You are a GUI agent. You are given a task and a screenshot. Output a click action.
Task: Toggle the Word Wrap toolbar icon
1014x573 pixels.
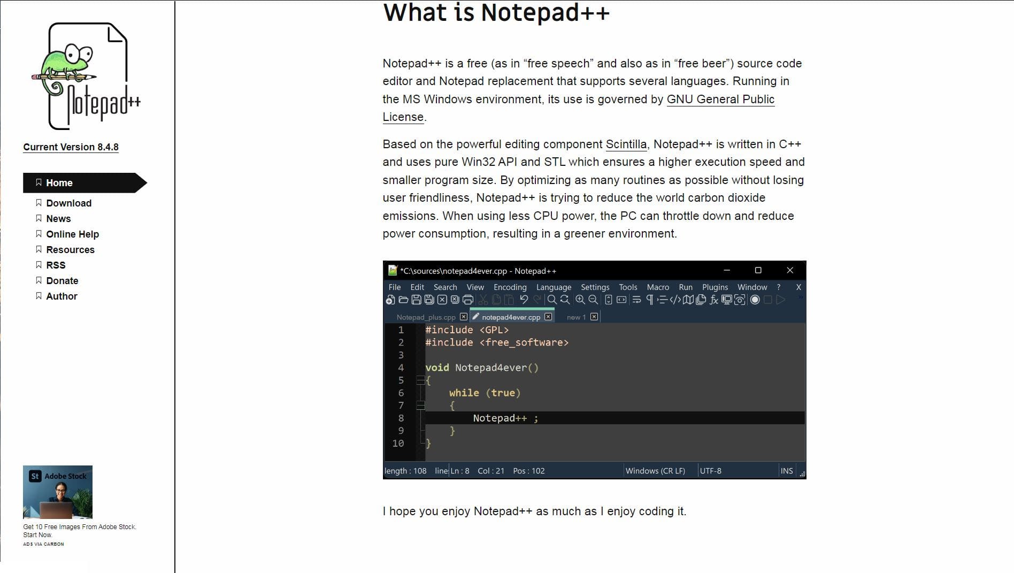tap(636, 300)
